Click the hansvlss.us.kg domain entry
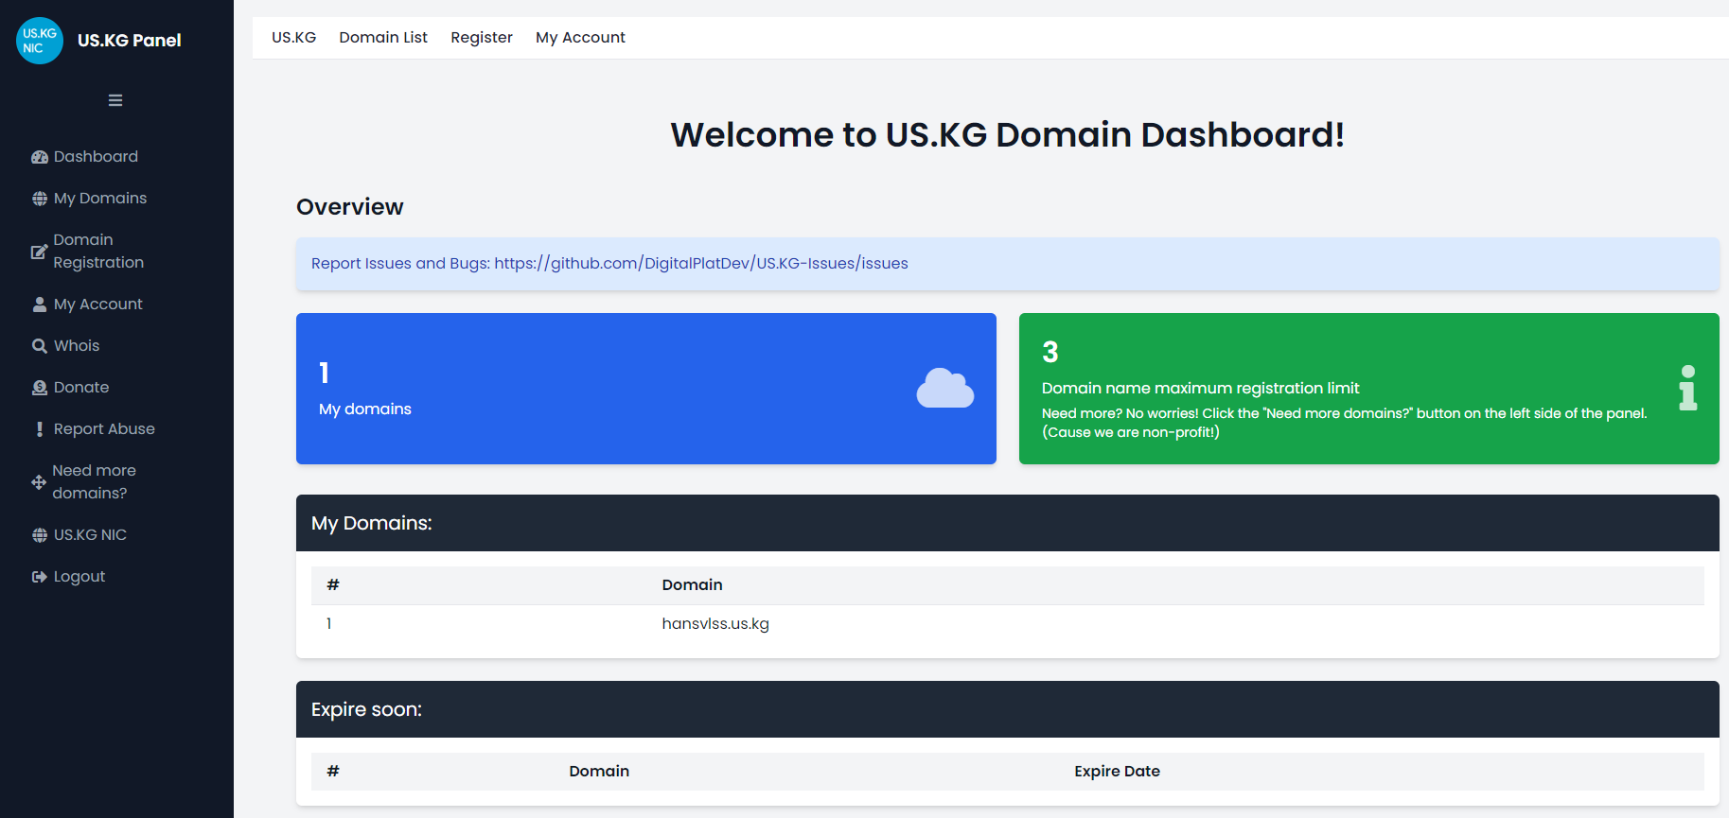 (715, 624)
